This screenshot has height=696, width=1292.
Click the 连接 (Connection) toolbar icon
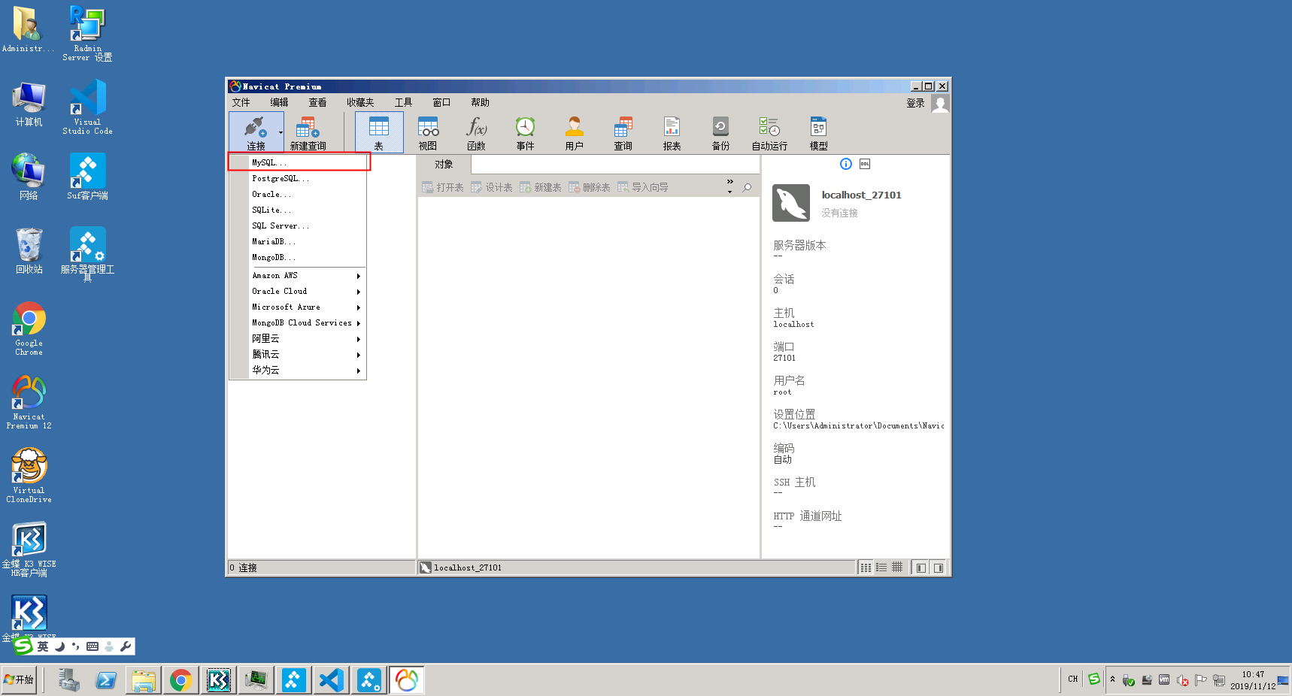click(x=255, y=132)
